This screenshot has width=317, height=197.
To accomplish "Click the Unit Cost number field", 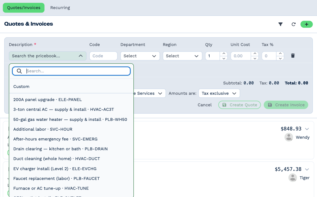I will tap(241, 56).
